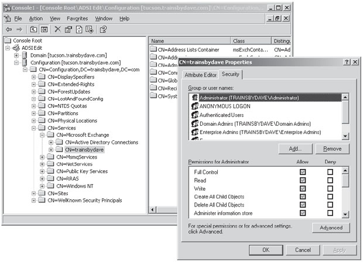
Task: Click the context help question mark button in dialog
Action: click(347, 62)
